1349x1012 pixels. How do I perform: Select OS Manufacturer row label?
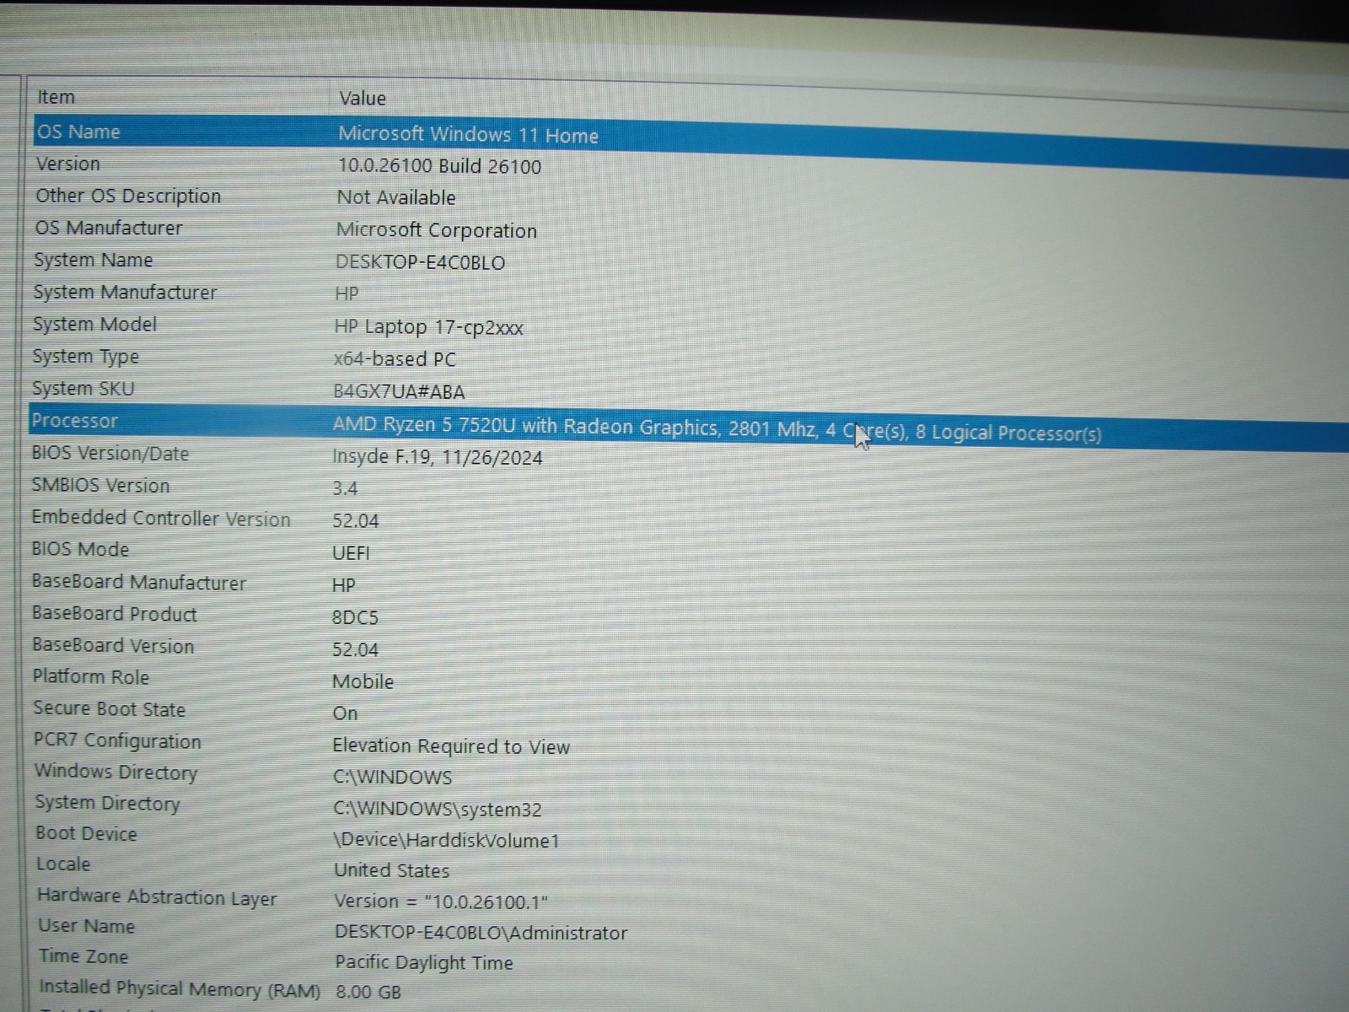click(x=108, y=228)
